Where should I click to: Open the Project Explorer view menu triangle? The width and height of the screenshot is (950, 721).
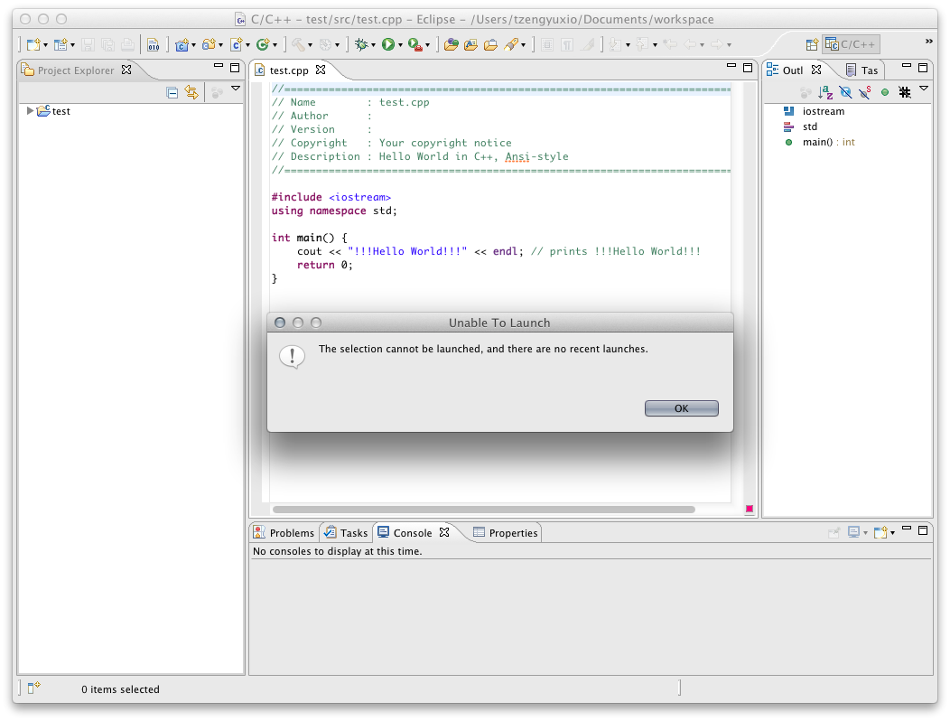[x=236, y=89]
